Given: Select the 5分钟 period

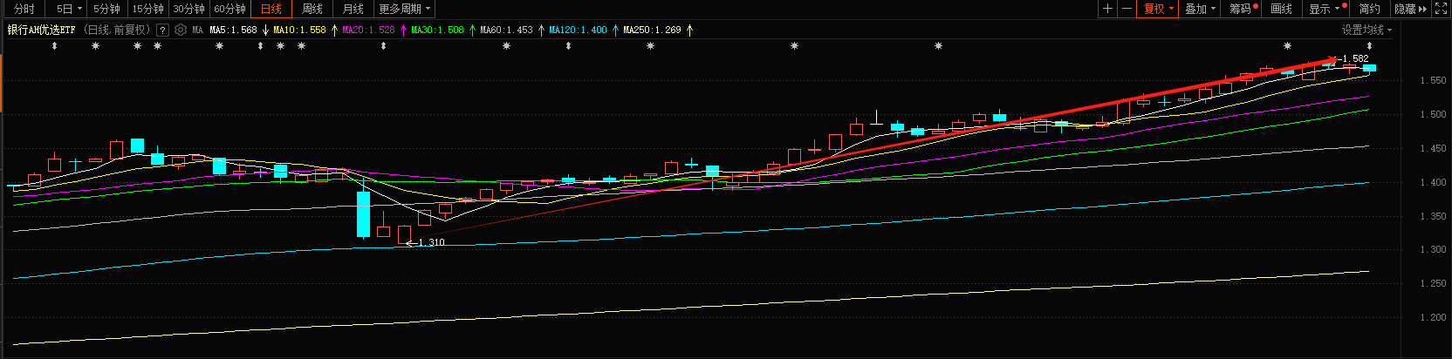Looking at the screenshot, I should (106, 9).
